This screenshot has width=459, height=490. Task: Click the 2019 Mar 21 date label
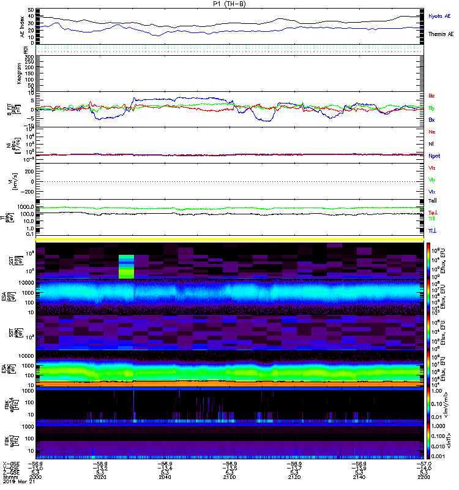click(x=19, y=481)
